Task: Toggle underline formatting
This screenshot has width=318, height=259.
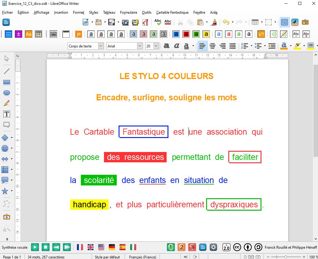Action: tap(186, 46)
